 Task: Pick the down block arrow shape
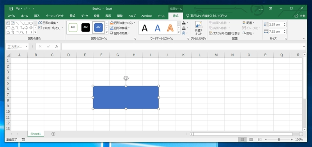click(x=31, y=28)
